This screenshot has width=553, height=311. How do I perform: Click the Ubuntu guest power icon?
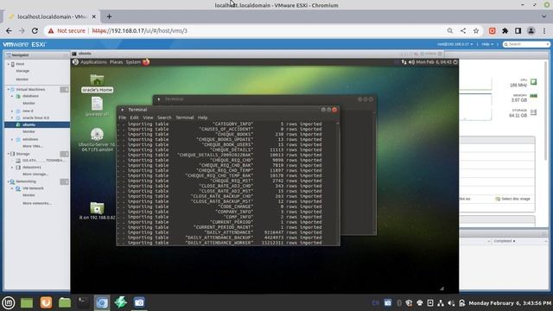tap(455, 62)
